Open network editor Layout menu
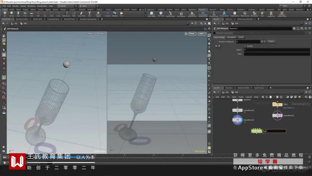 tap(248, 97)
